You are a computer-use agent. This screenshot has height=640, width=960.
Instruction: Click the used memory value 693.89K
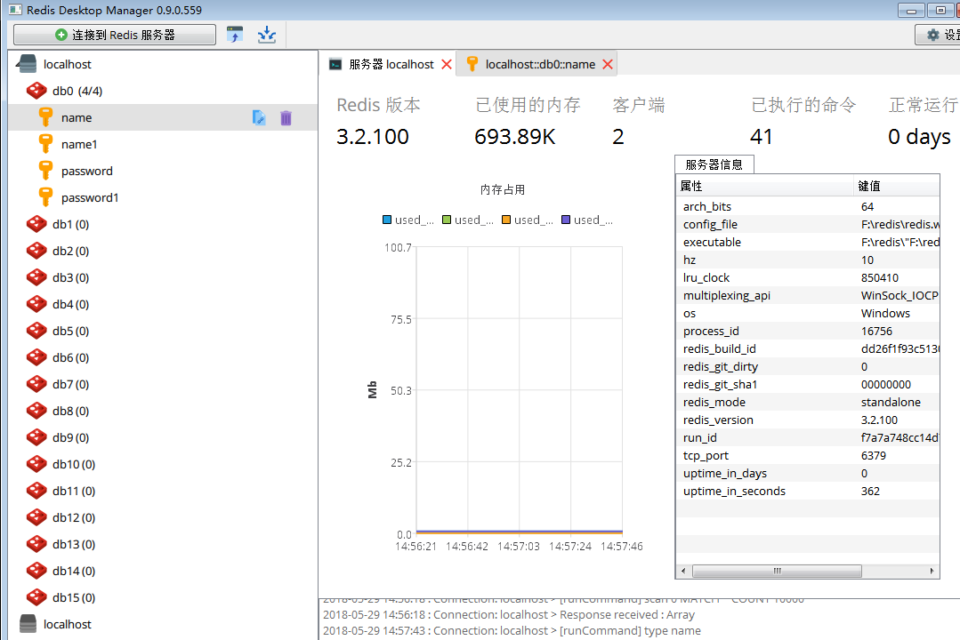tap(515, 136)
